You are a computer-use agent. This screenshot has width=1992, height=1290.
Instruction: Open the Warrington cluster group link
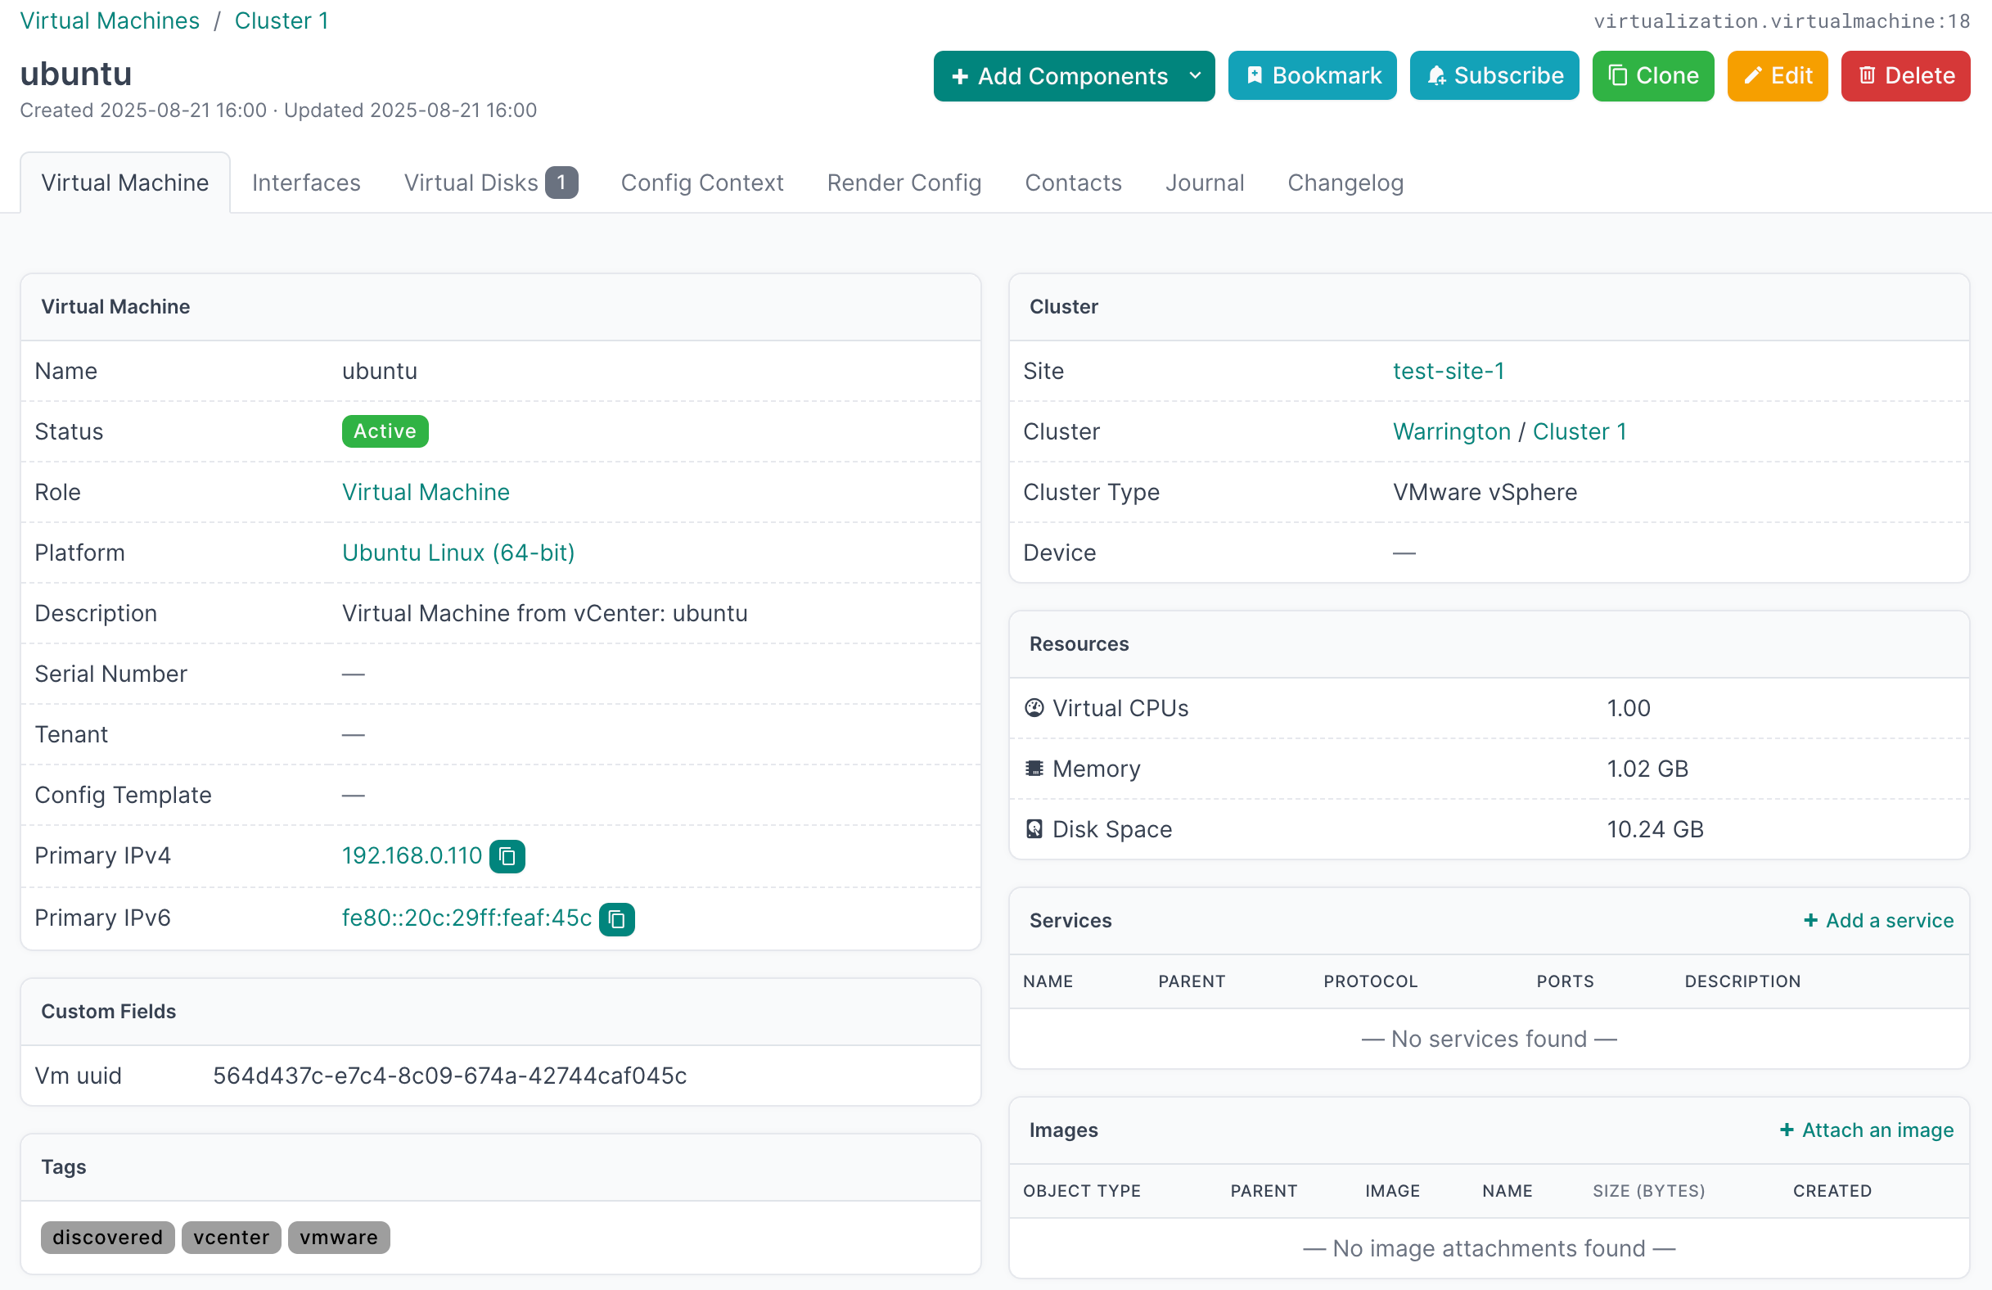(x=1451, y=431)
